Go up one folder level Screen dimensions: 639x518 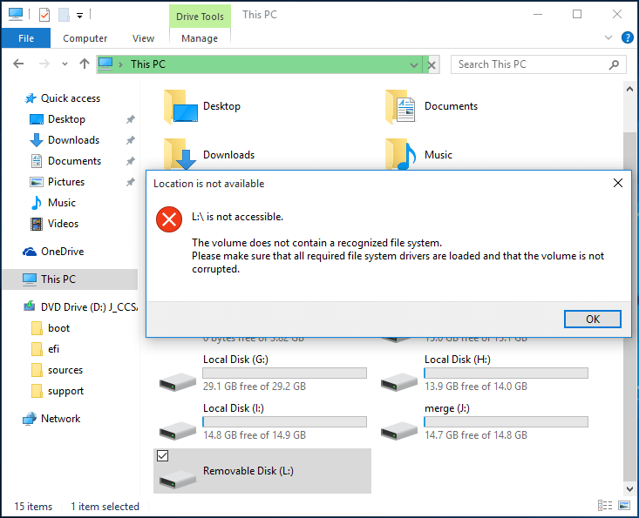click(85, 64)
